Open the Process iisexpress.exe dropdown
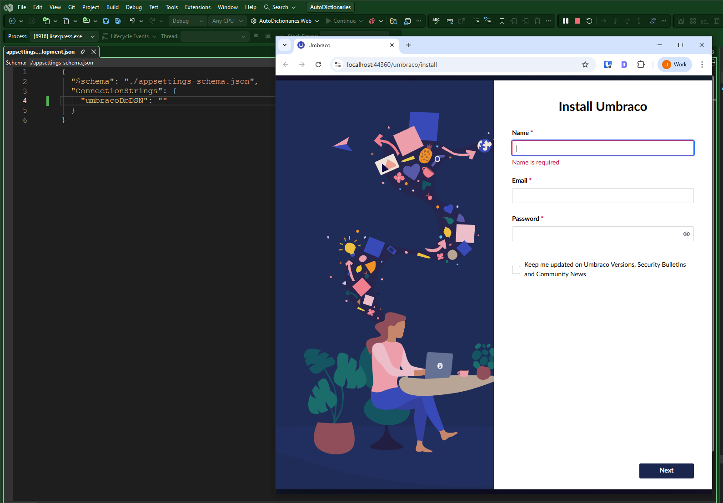 pyautogui.click(x=64, y=36)
